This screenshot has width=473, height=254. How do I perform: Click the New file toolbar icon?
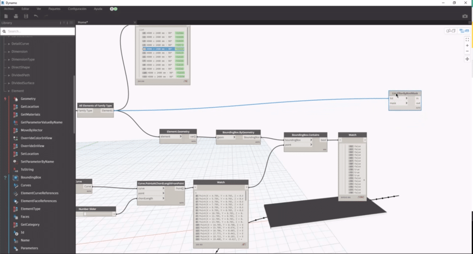click(6, 16)
